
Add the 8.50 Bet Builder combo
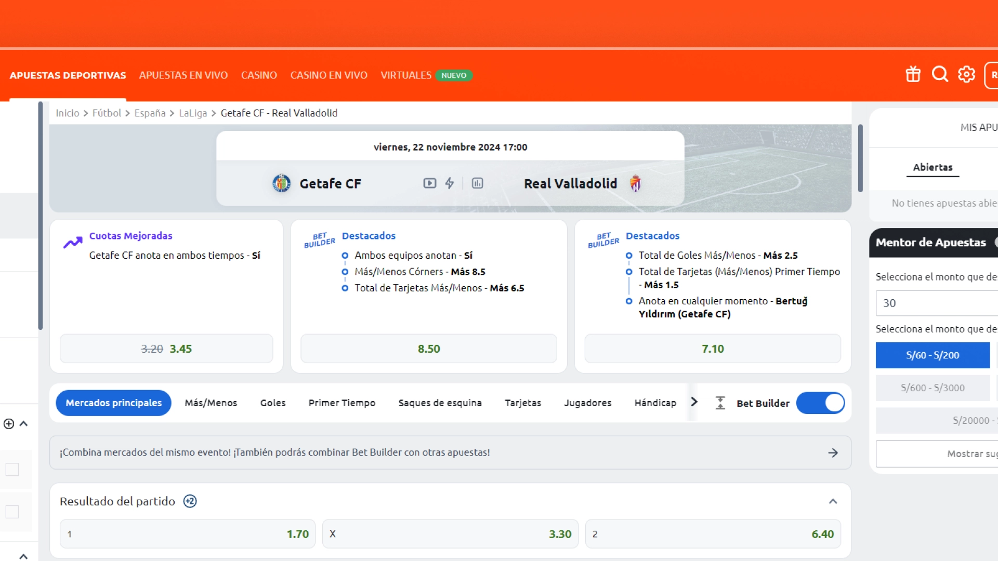[429, 349]
